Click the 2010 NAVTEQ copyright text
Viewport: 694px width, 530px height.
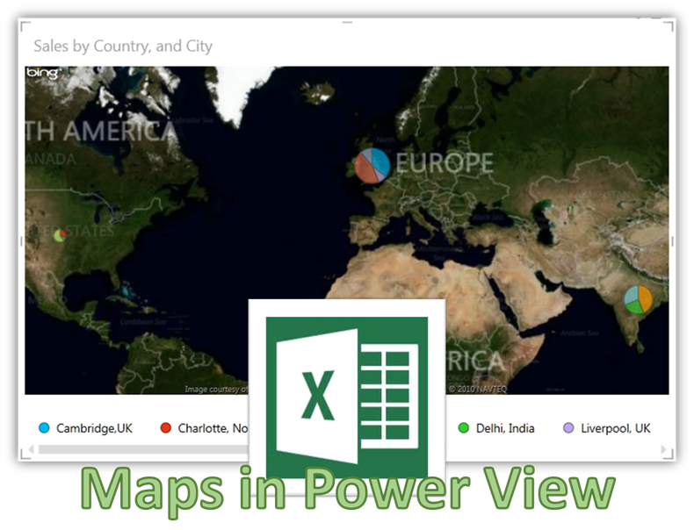478,389
